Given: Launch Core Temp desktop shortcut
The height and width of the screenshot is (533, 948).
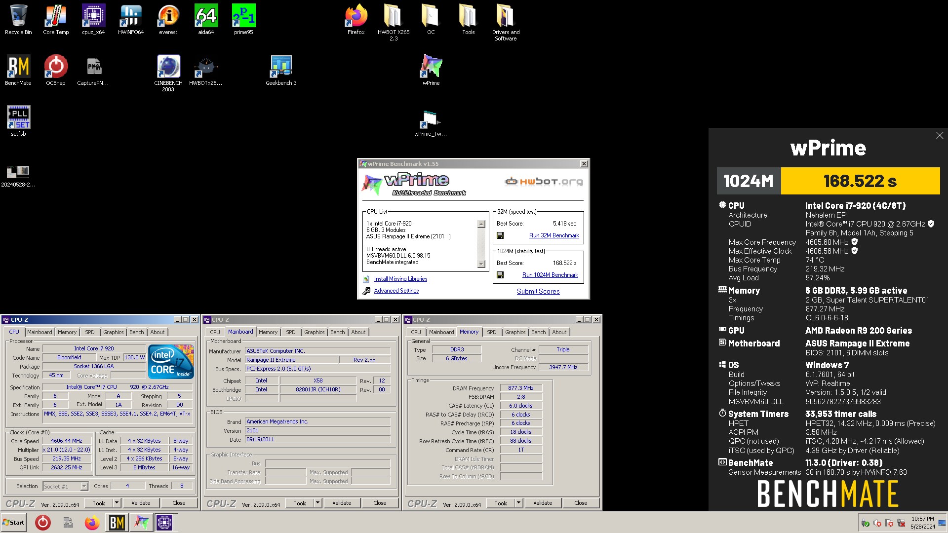Looking at the screenshot, I should click(x=56, y=20).
